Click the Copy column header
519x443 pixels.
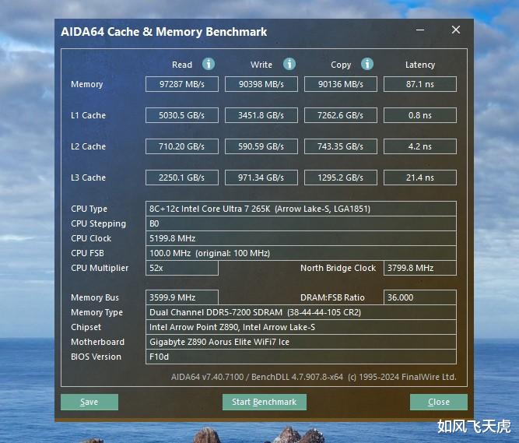coord(341,65)
